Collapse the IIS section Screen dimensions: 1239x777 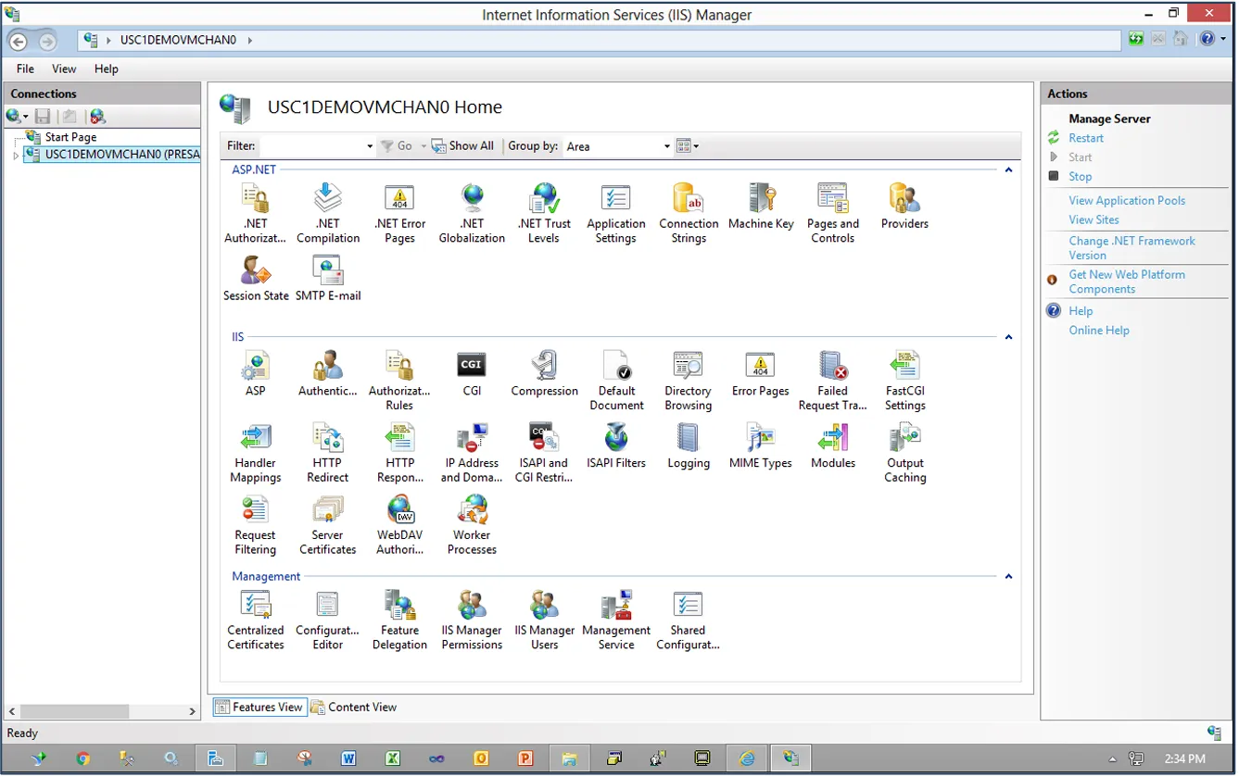[x=1008, y=337]
